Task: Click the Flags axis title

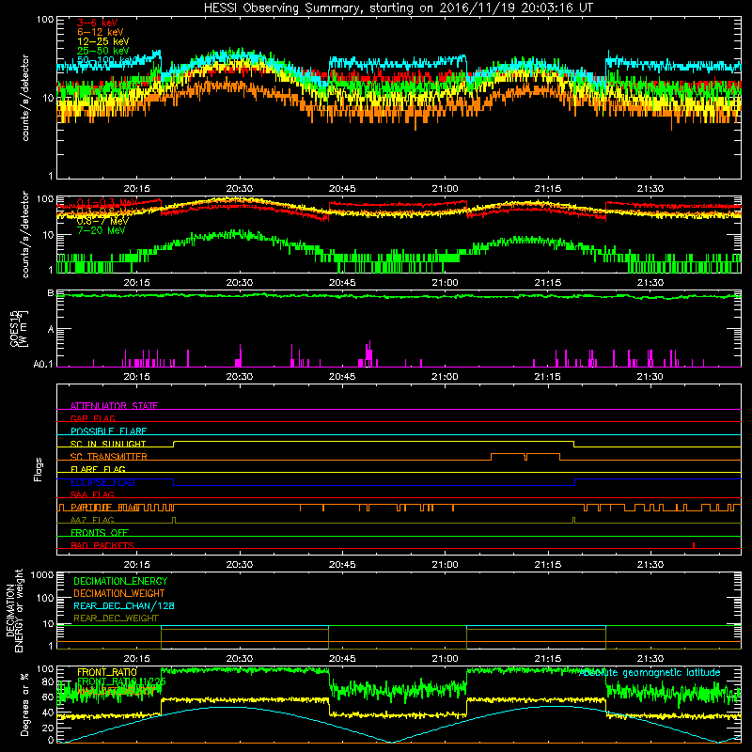Action: [x=39, y=469]
